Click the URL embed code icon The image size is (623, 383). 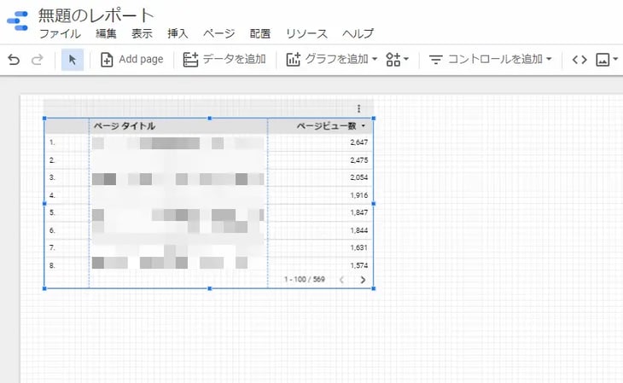[579, 60]
